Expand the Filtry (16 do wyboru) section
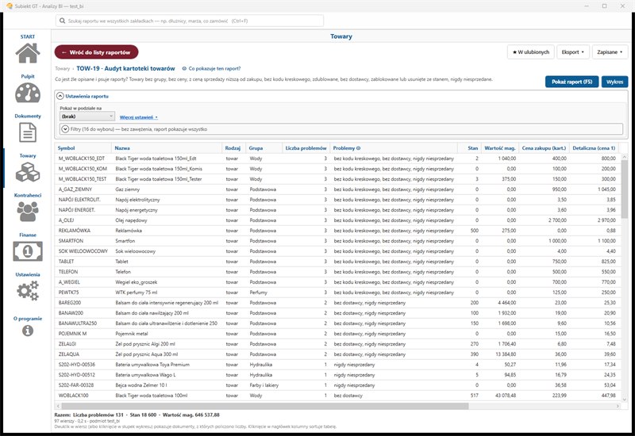Viewport: 635px width, 436px height. click(x=65, y=129)
